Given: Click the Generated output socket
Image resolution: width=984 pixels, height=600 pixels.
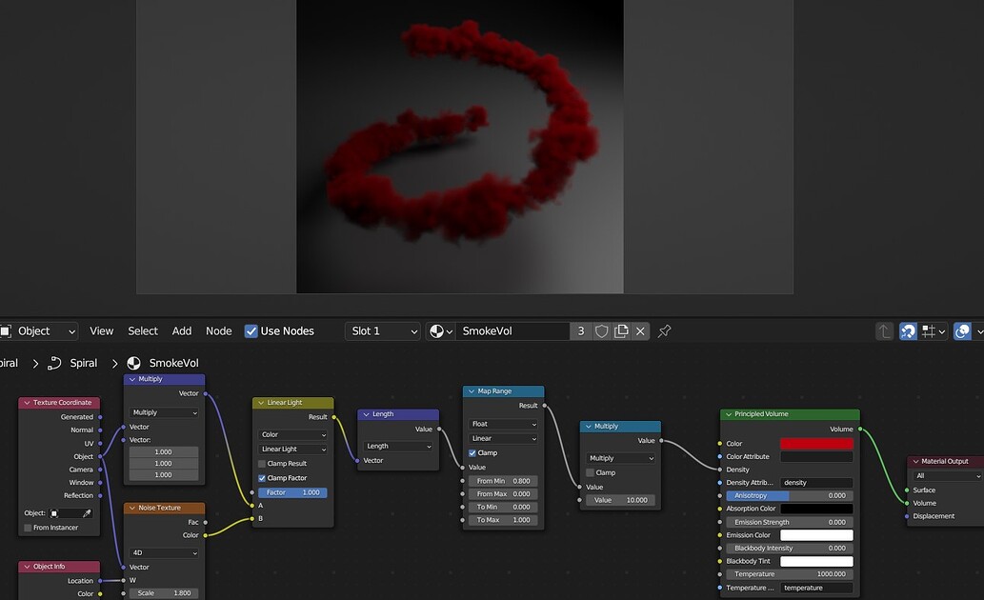Looking at the screenshot, I should point(100,417).
